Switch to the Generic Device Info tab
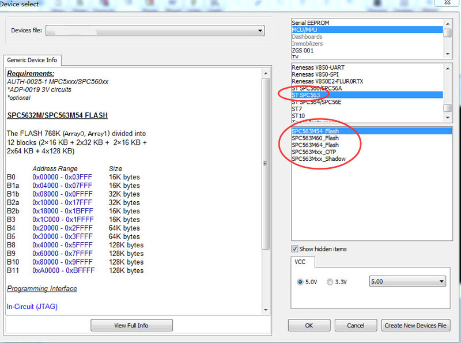This screenshot has height=343, width=461. pos(32,60)
